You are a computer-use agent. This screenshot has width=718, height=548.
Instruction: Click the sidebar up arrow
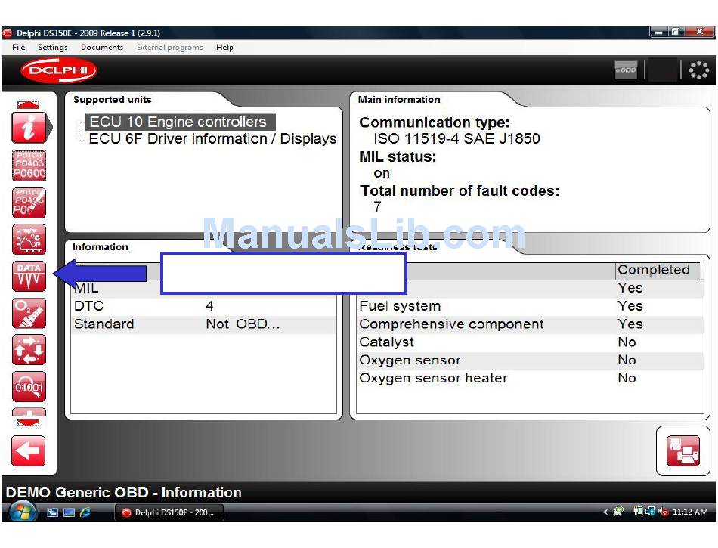29,104
